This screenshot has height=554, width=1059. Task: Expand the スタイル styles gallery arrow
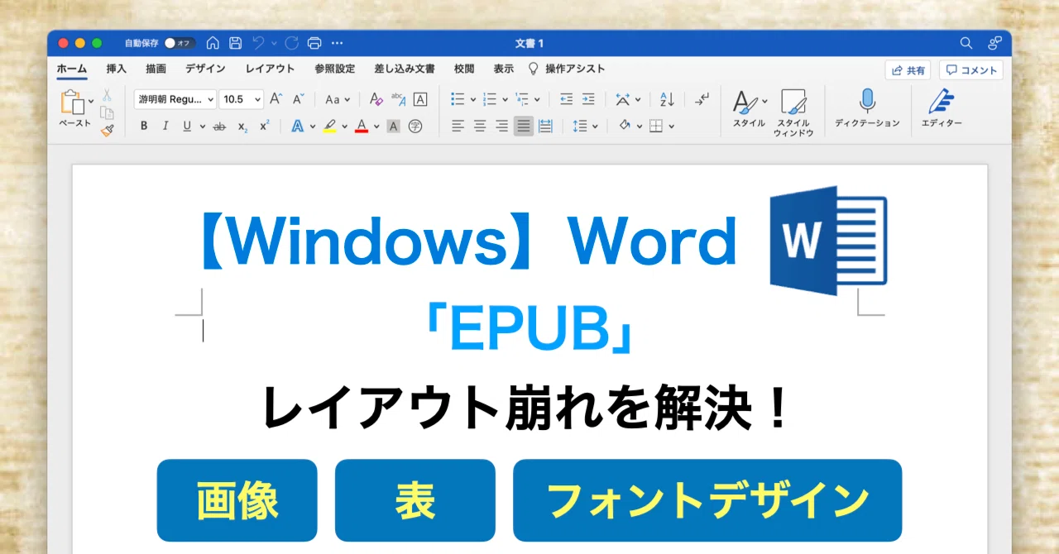click(765, 102)
